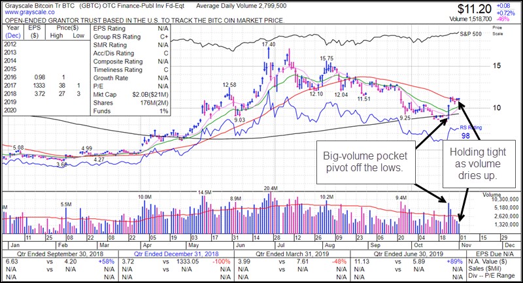Select the 10,300,000 volume scale value
The width and height of the screenshot is (523, 283).
(505, 199)
